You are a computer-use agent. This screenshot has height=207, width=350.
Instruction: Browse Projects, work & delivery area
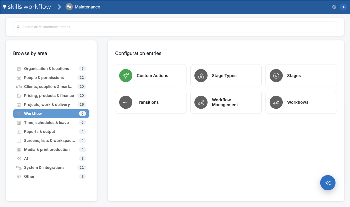[x=51, y=105]
